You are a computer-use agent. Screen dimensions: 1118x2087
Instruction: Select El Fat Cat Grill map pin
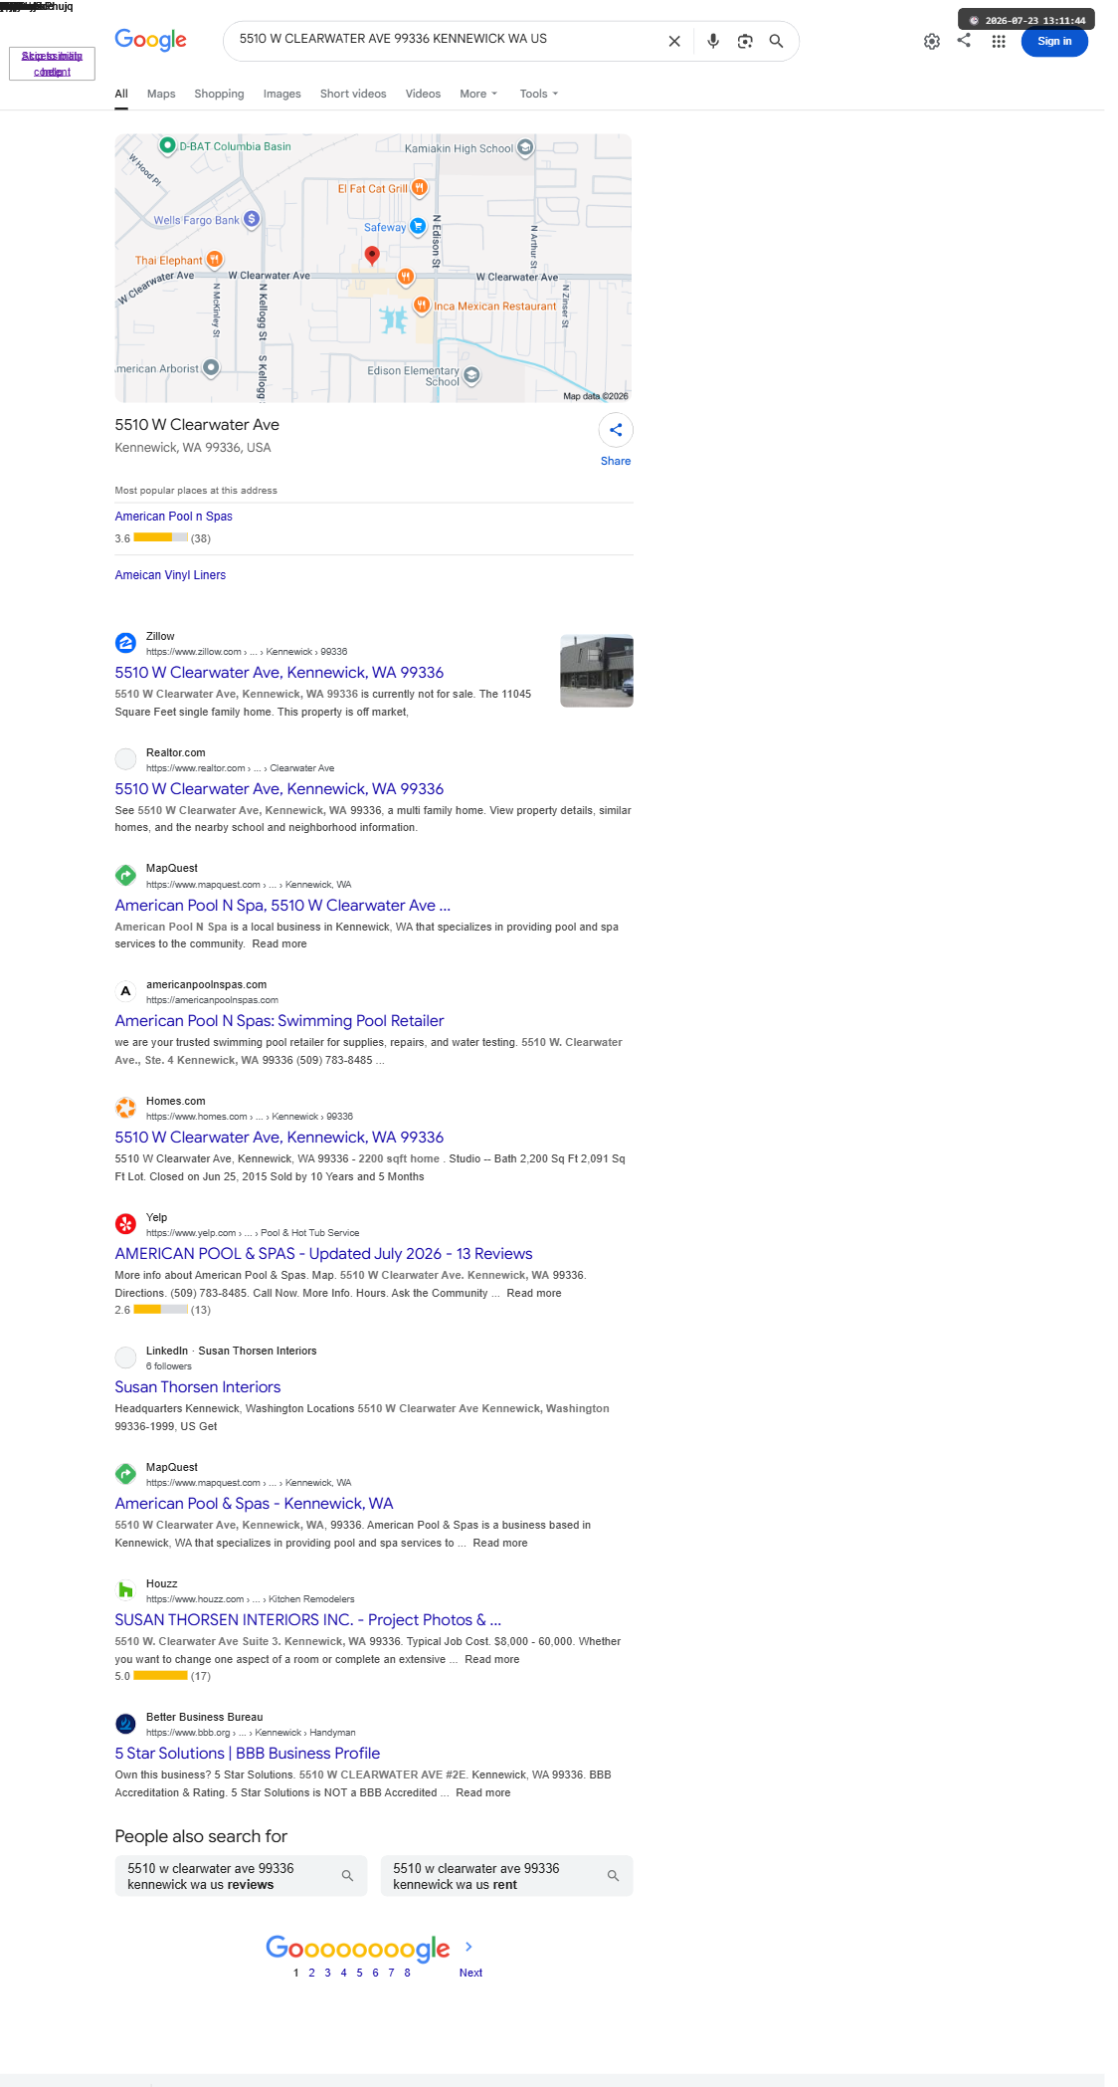(420, 187)
